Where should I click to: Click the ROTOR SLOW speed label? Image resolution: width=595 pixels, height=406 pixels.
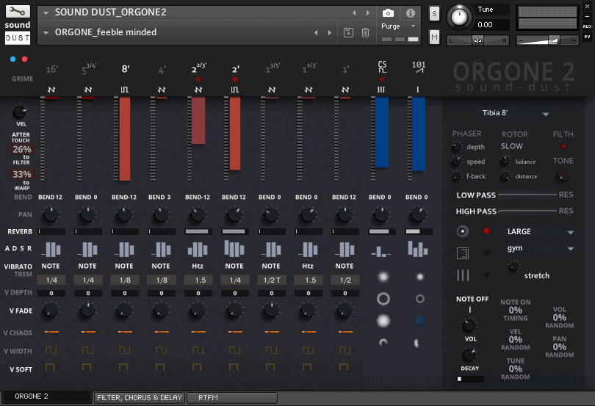point(511,146)
